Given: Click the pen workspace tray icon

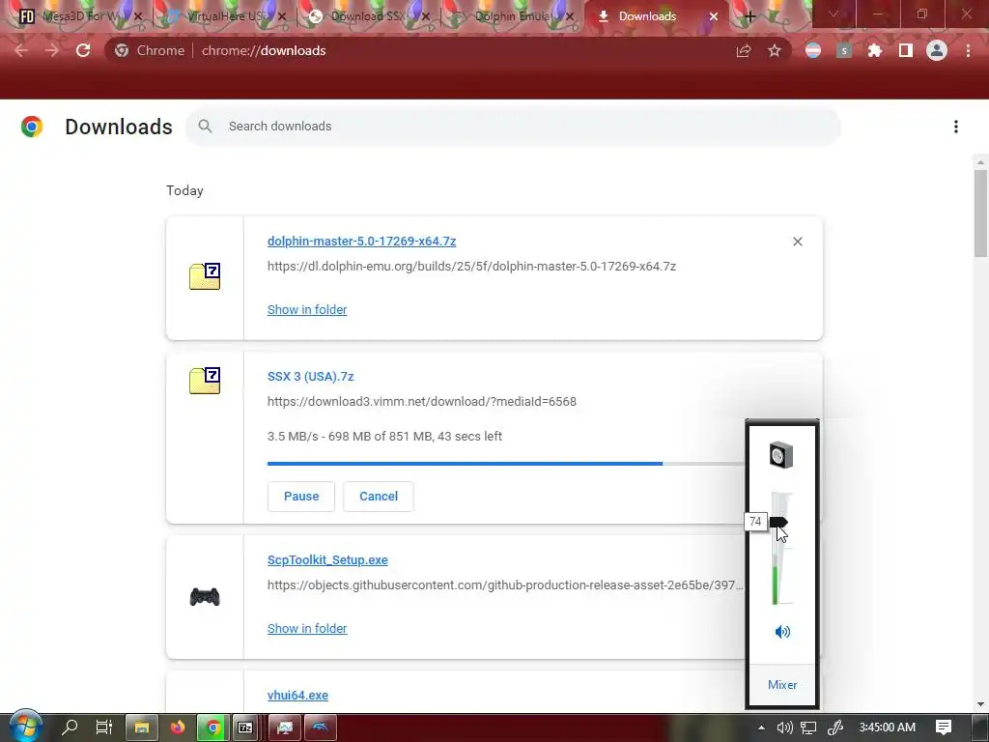Looking at the screenshot, I should 835,728.
